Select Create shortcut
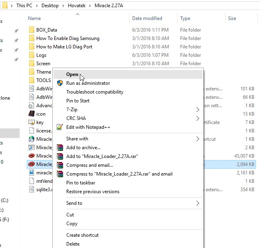Viewport: 260px width, 248px height. (x=128, y=235)
